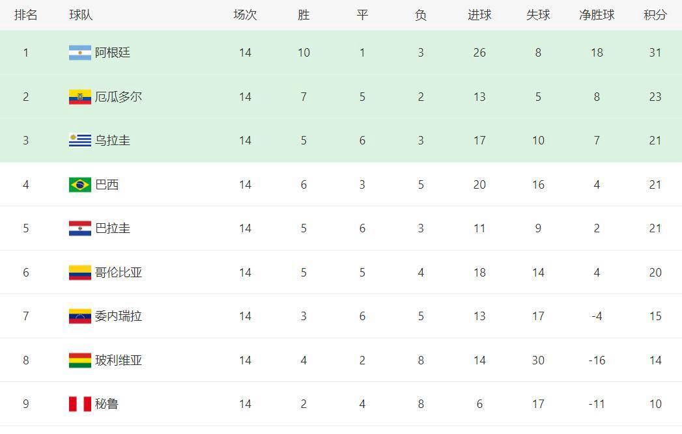Click the 排名 column header
682x434 pixels.
point(25,15)
